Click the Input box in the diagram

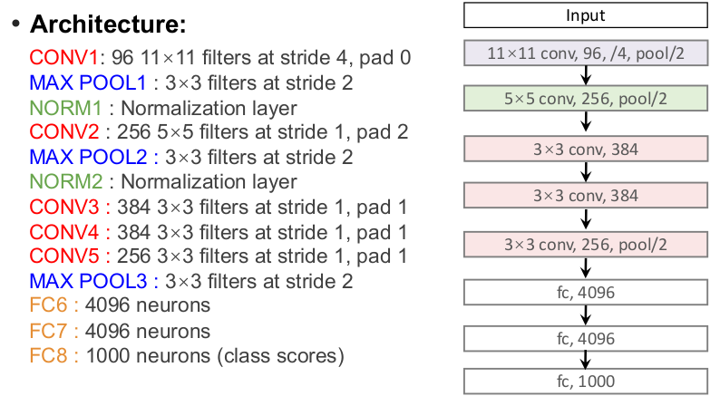tap(585, 14)
